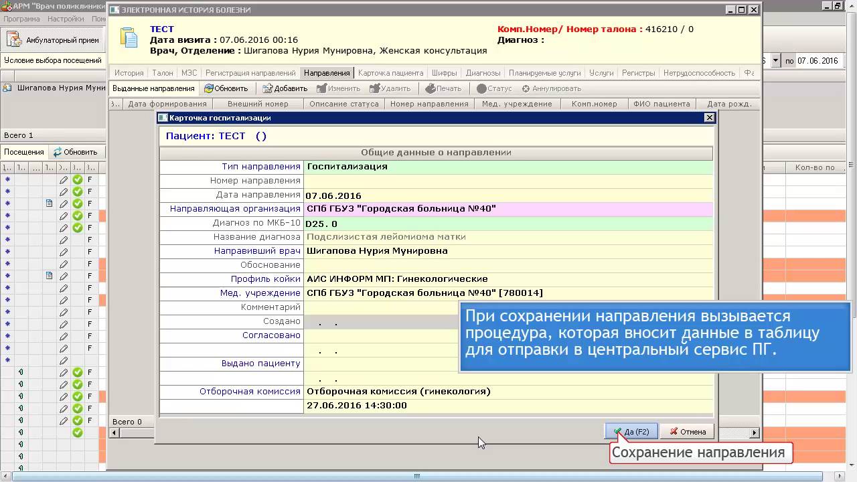857x482 pixels.
Task: Click the Изменить toolbar icon
Action: [321, 88]
